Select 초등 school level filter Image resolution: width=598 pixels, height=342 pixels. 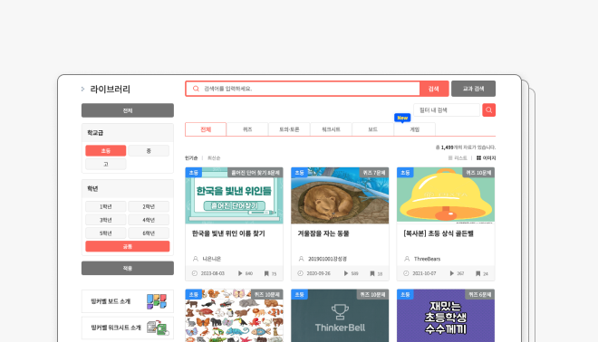coord(106,151)
